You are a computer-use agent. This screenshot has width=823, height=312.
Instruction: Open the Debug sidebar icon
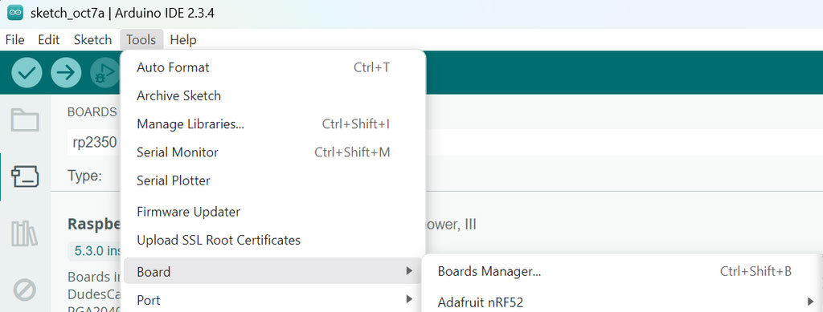click(x=25, y=290)
